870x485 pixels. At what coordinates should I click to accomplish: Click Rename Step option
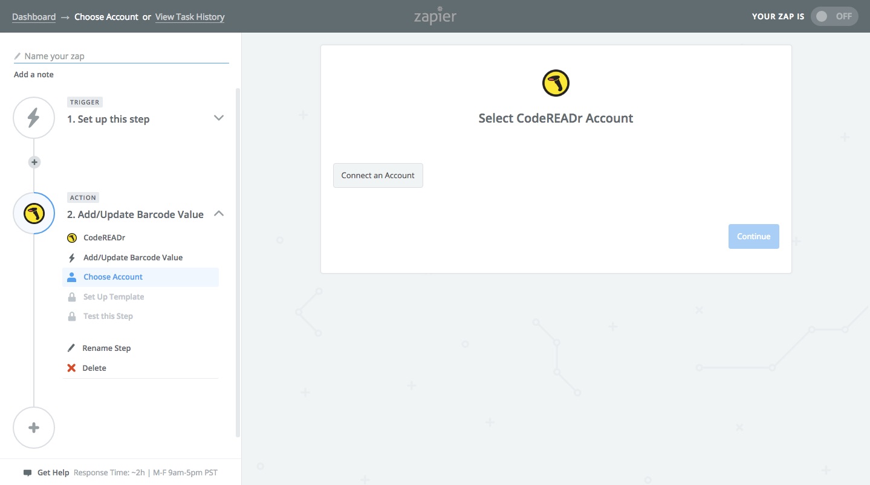(x=106, y=348)
